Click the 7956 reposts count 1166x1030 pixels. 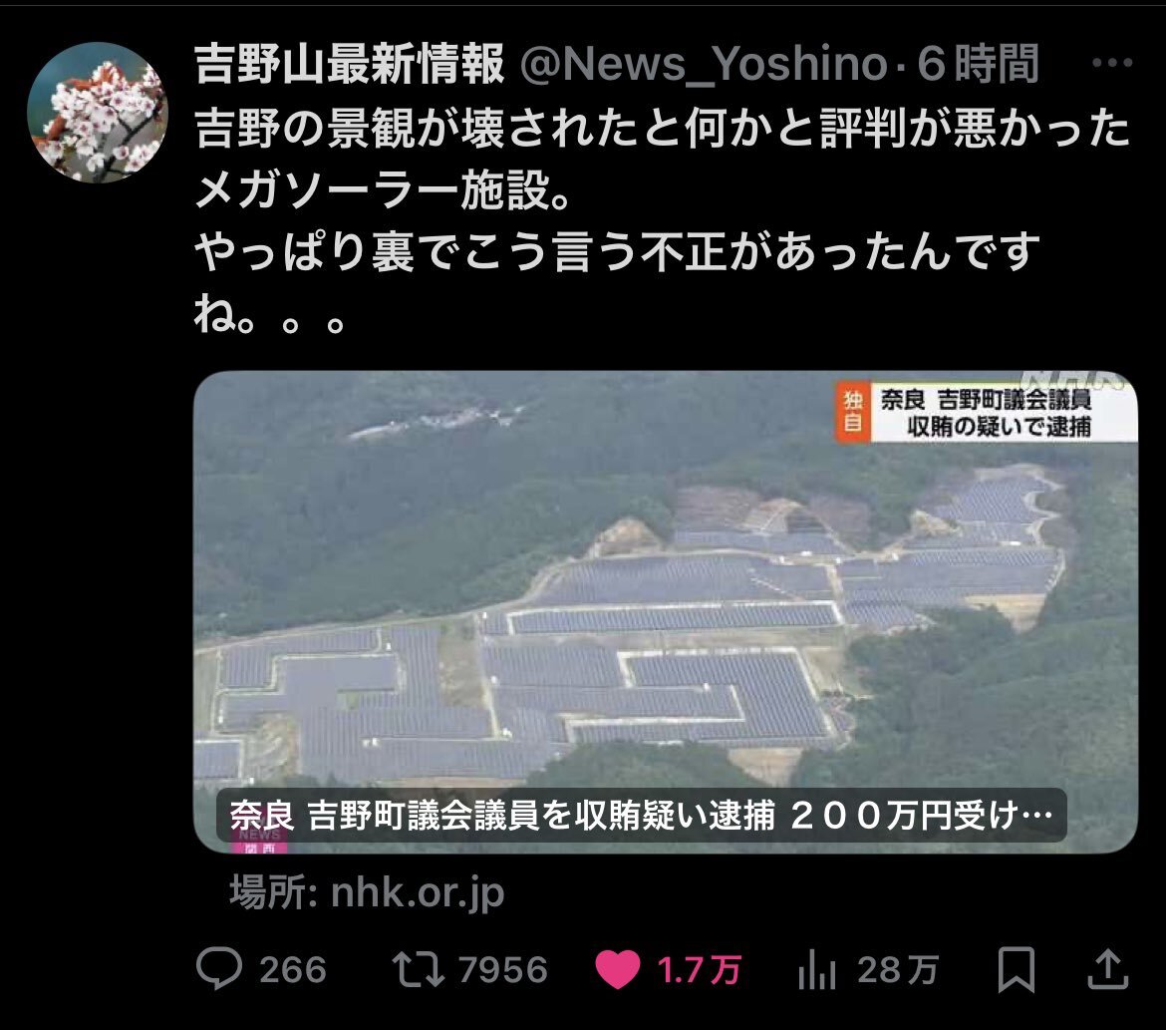click(502, 970)
